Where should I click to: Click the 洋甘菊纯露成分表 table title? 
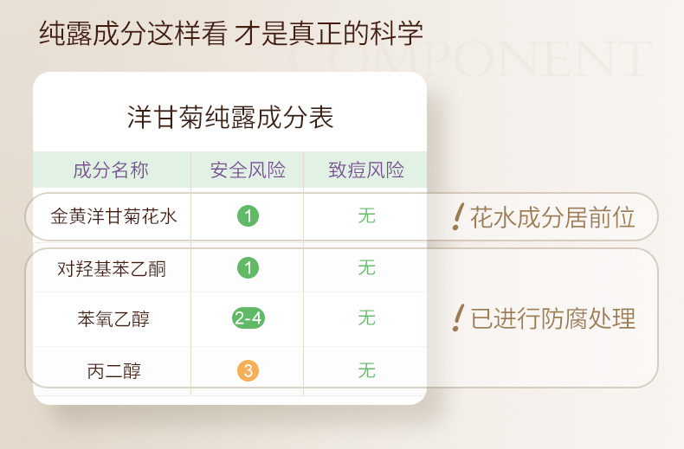(x=230, y=118)
